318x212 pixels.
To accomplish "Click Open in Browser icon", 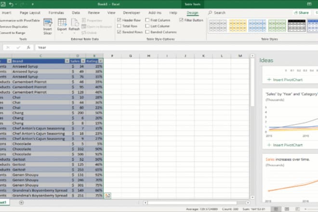I will [x=84, y=26].
